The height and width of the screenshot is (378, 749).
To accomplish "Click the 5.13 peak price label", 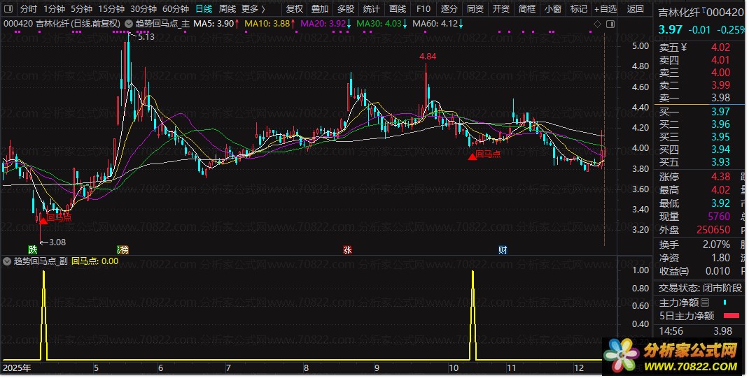I will [x=146, y=37].
